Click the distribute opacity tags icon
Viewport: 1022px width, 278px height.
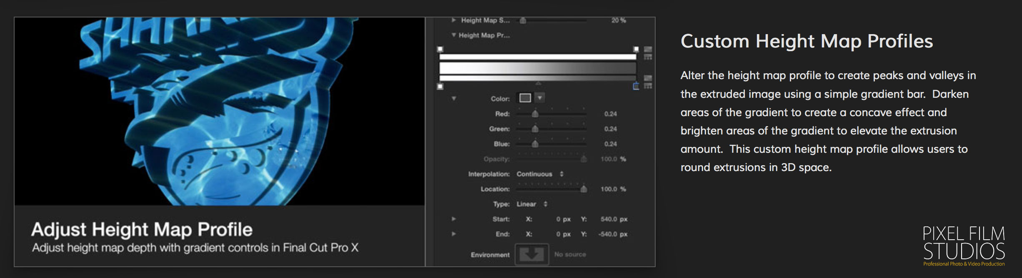pos(648,57)
